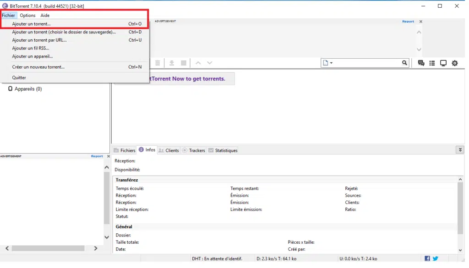The height and width of the screenshot is (268, 469).
Task: Collapse the details pane with double chevron
Action: tap(460, 150)
